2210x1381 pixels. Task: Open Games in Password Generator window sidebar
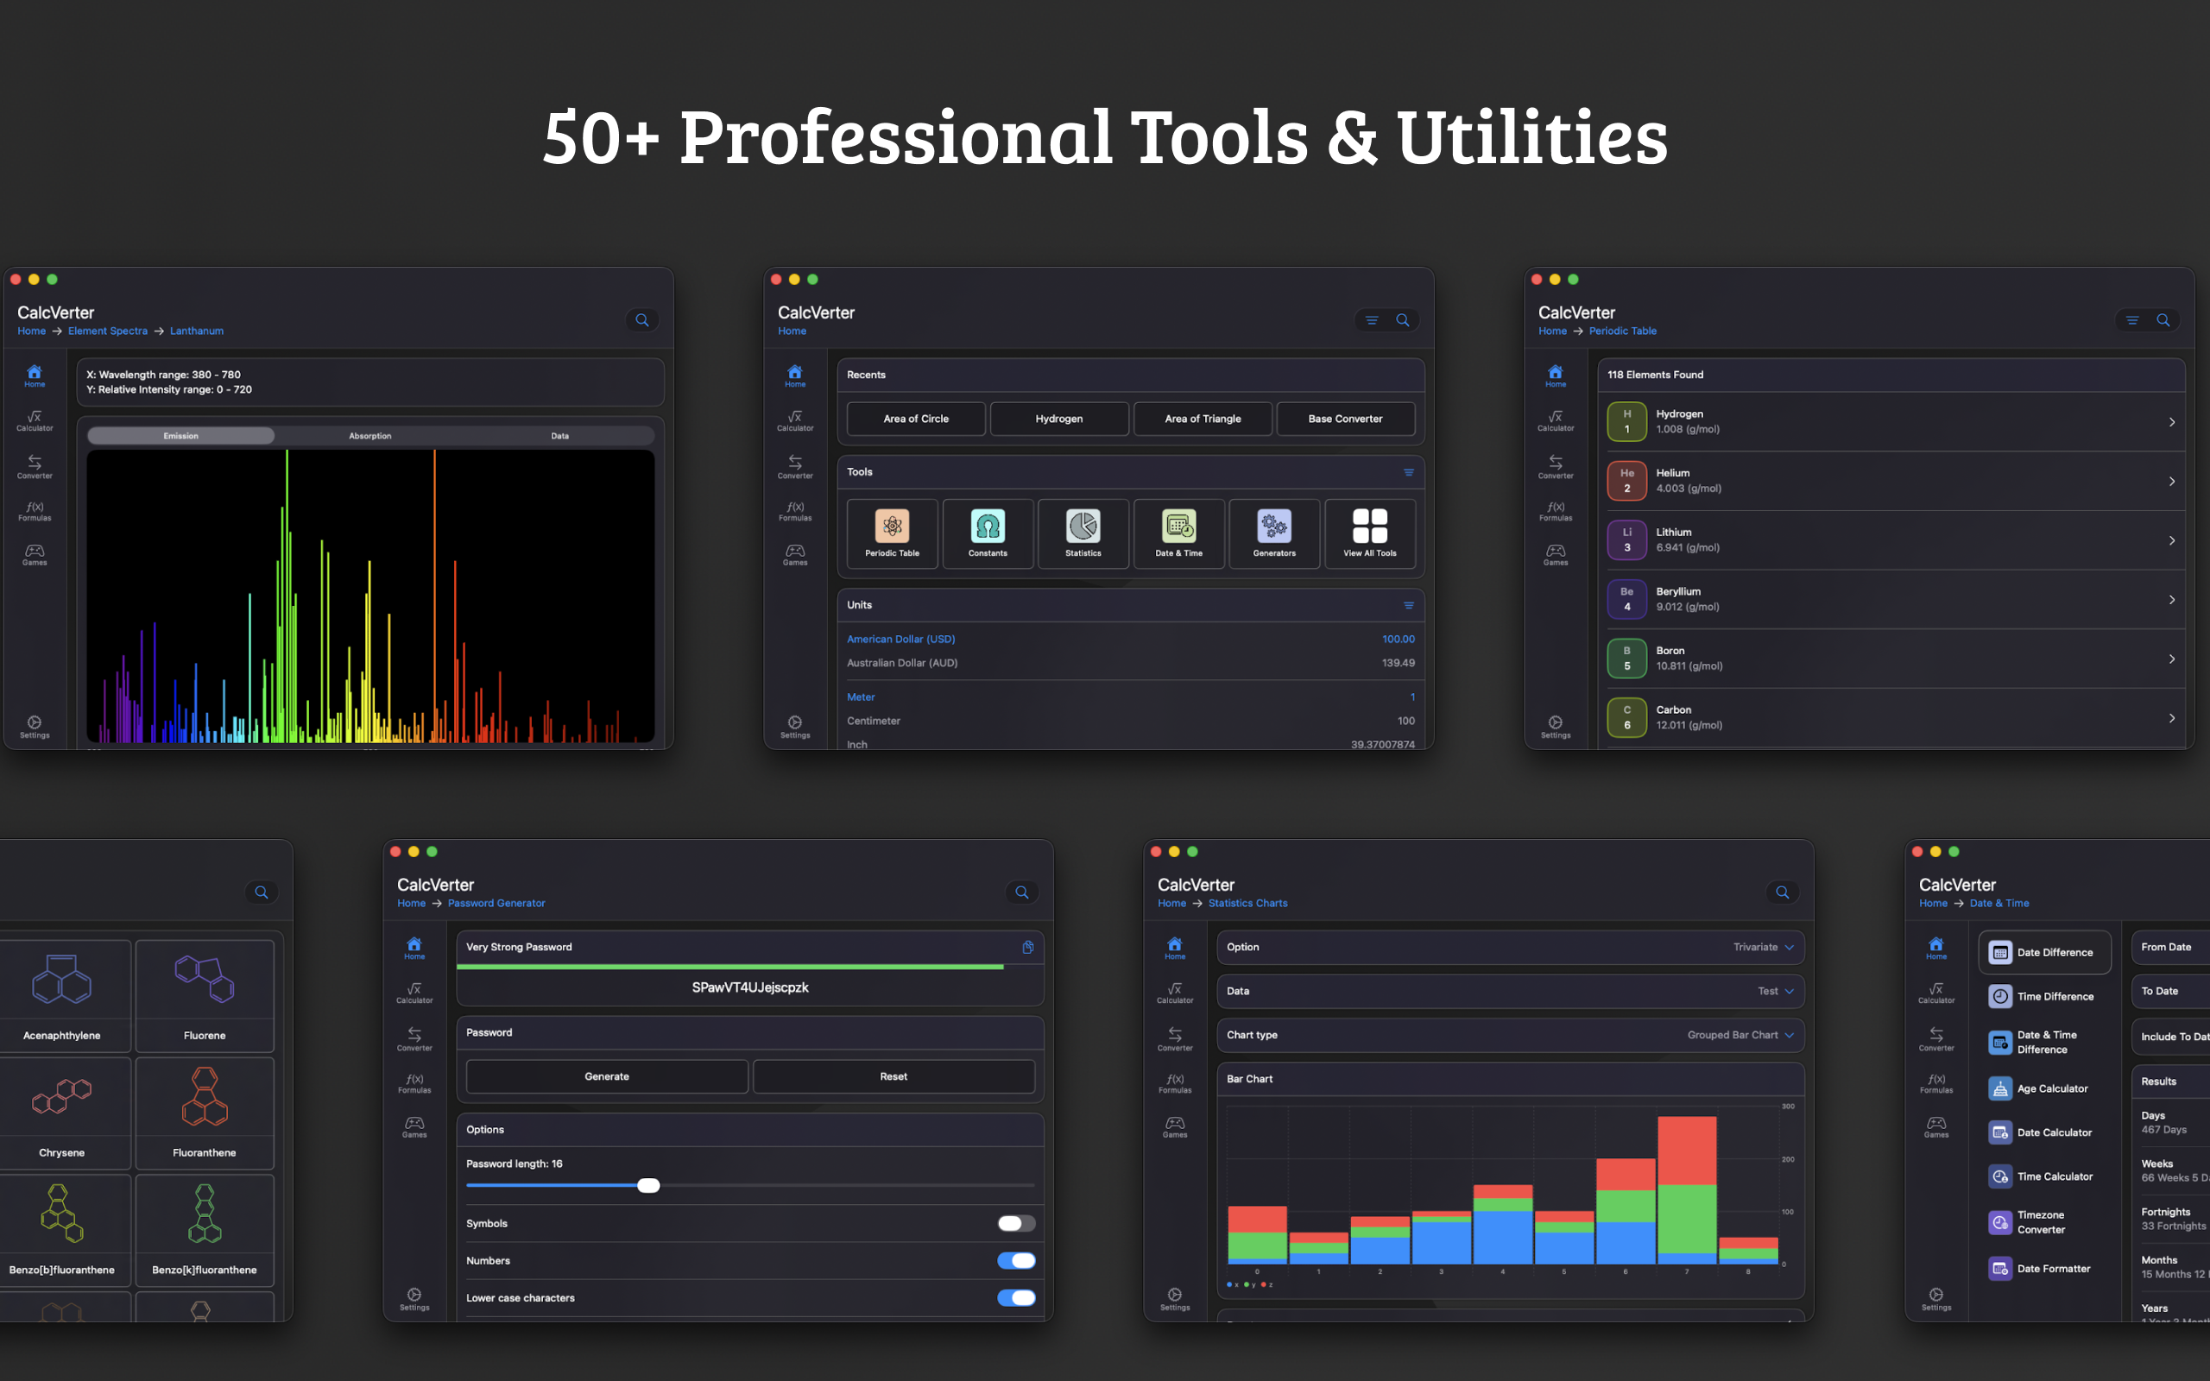(x=414, y=1127)
